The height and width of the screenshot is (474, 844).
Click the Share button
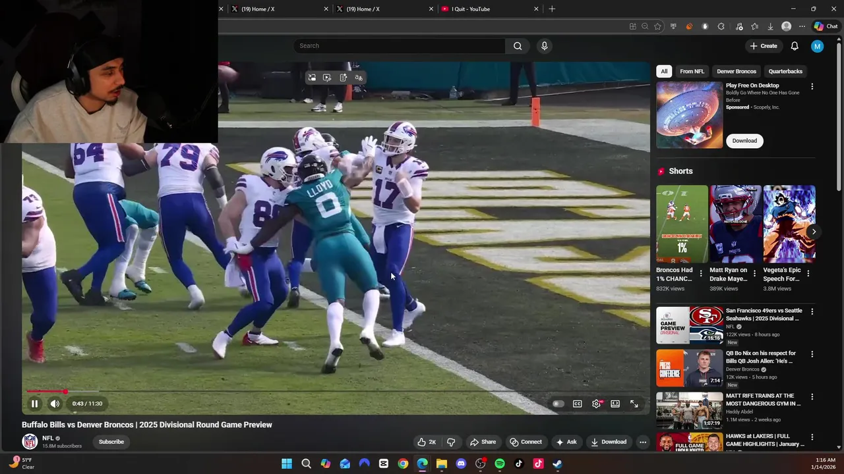click(x=483, y=442)
